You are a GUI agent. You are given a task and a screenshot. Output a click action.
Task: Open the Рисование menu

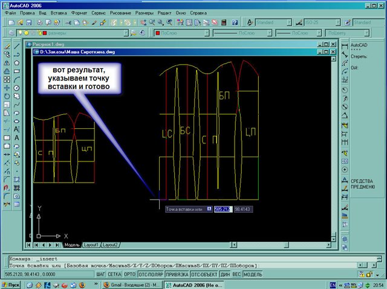123,13
